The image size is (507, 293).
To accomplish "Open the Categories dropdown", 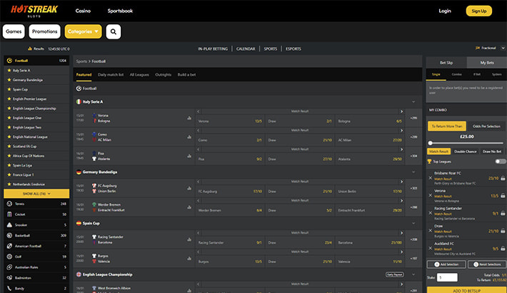I will tap(83, 31).
